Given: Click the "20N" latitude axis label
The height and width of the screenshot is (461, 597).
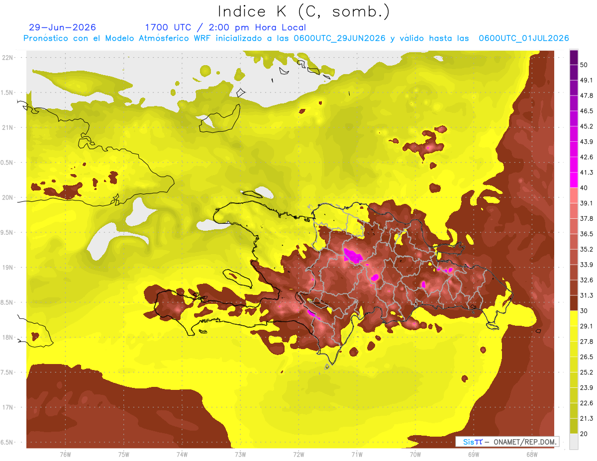Looking at the screenshot, I should pyautogui.click(x=7, y=197).
